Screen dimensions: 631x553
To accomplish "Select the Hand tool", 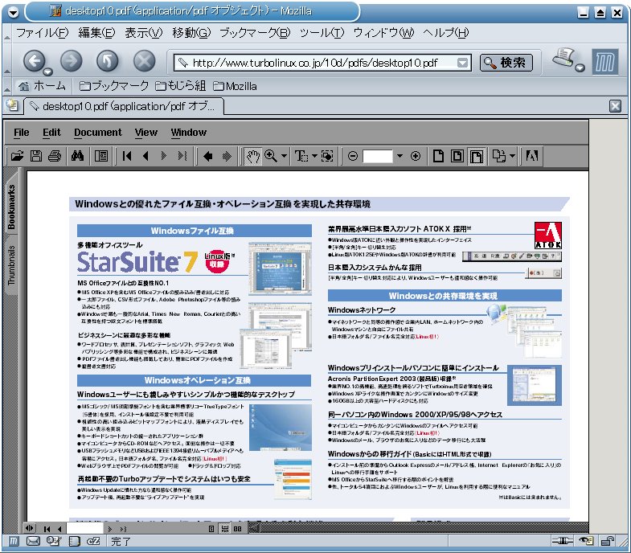I will coord(252,156).
